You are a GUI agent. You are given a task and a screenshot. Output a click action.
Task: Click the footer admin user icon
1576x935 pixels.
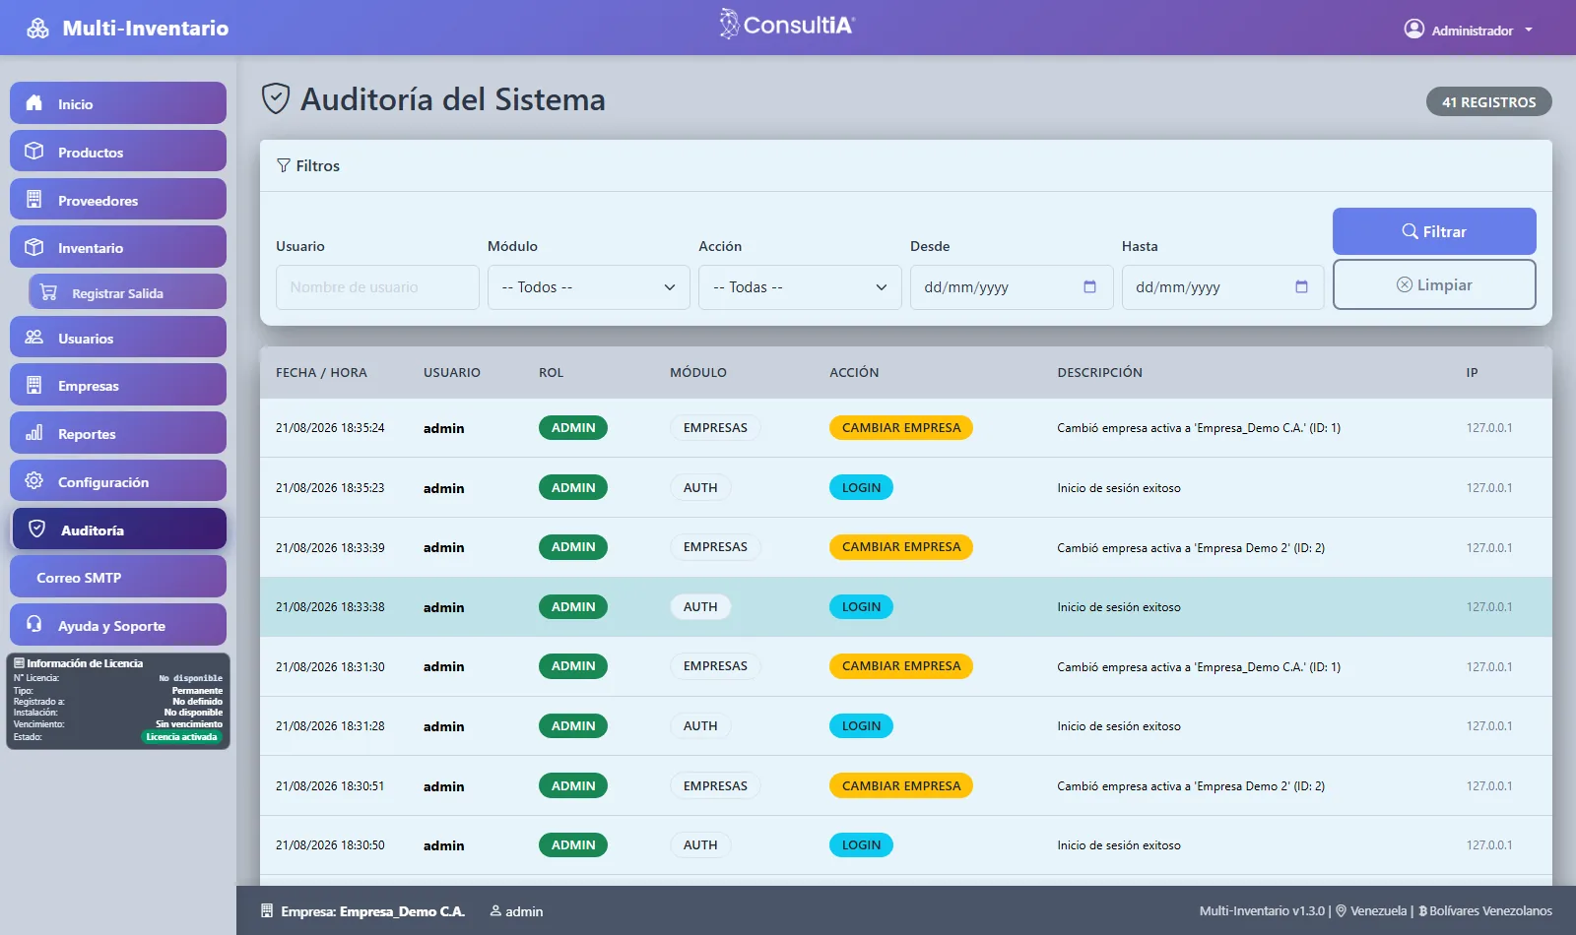pyautogui.click(x=495, y=911)
